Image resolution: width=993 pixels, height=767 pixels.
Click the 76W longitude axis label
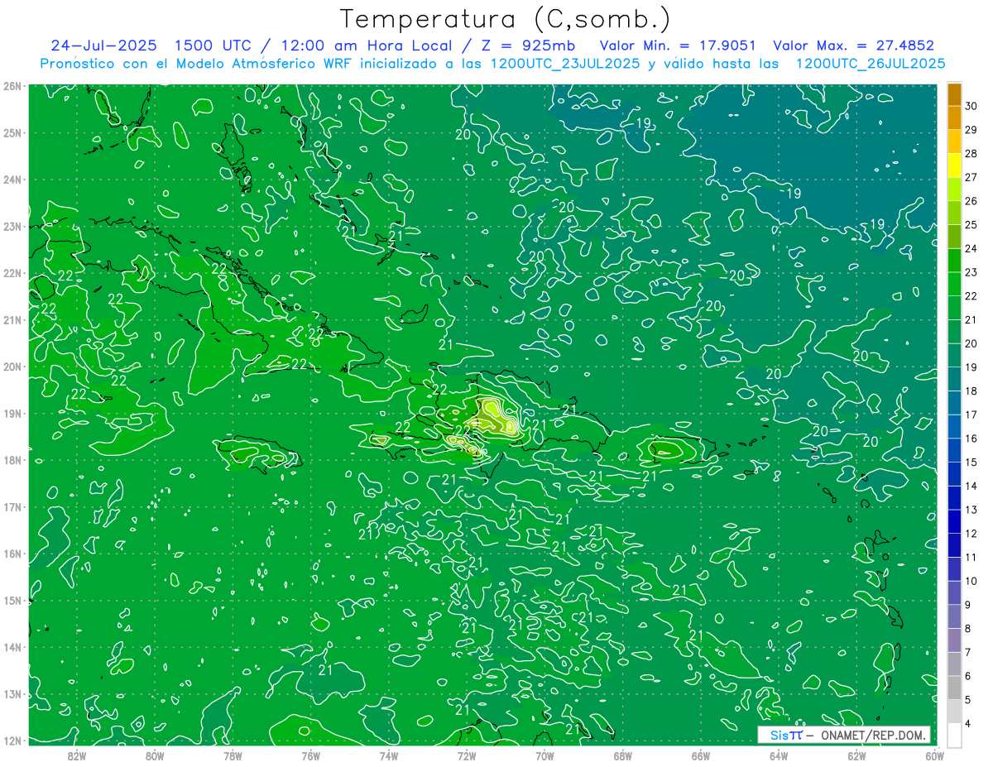(310, 755)
